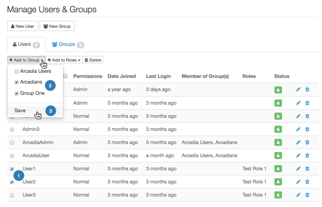Select the User3 row checkbox
The width and height of the screenshot is (322, 207).
point(12,195)
